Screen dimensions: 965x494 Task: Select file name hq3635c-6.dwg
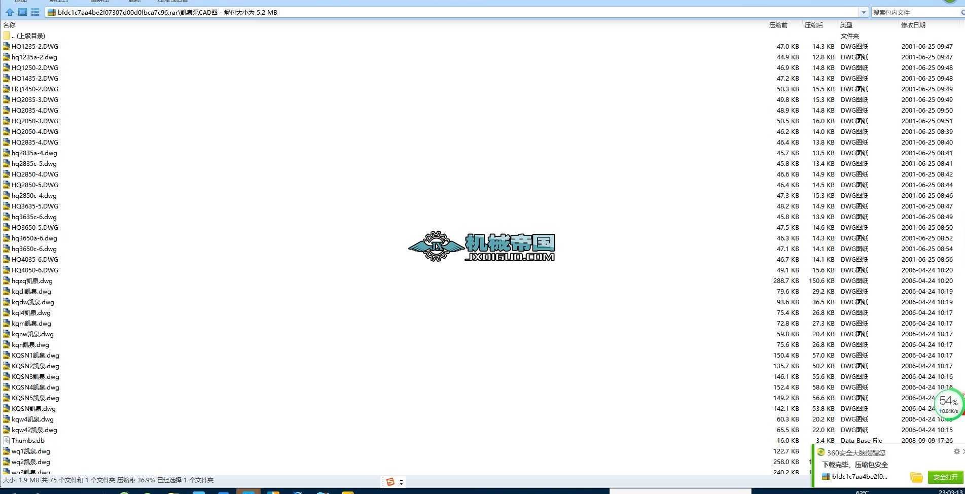[x=34, y=217]
